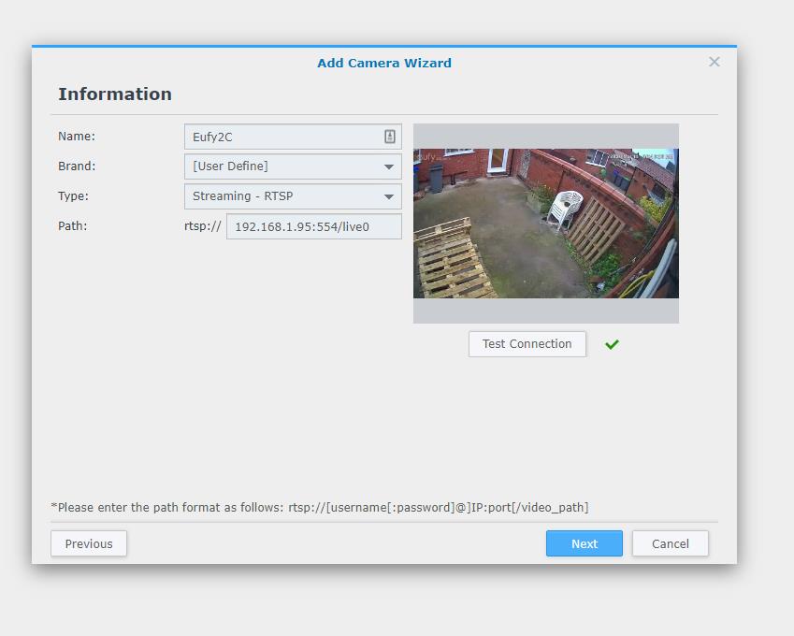Screen dimensions: 794x636
Task: Click the camera preview image of the yard
Action: pos(545,224)
